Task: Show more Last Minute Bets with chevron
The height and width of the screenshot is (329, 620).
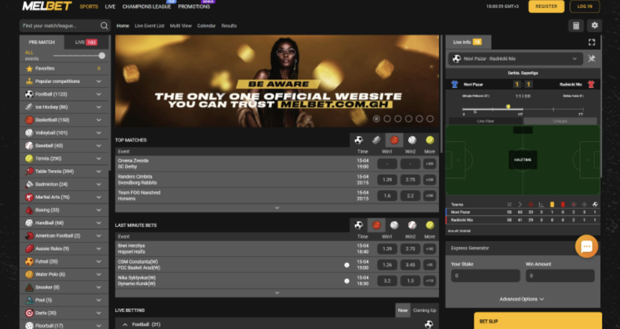Action: [277, 293]
